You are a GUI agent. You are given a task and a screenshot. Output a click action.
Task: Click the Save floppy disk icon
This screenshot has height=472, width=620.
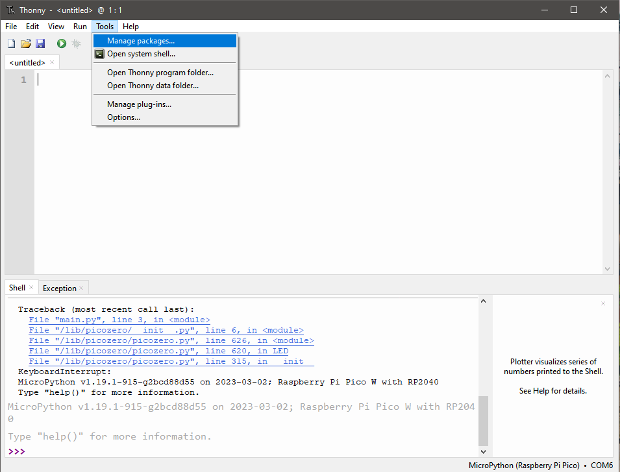tap(40, 43)
